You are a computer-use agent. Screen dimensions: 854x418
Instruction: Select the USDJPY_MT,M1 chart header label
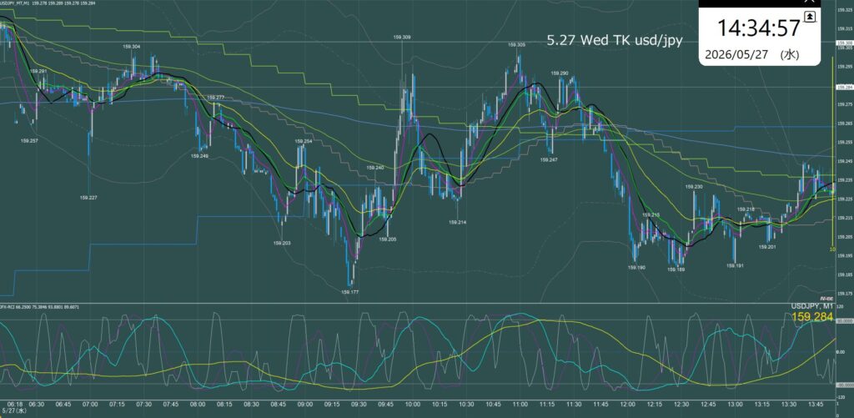click(15, 4)
